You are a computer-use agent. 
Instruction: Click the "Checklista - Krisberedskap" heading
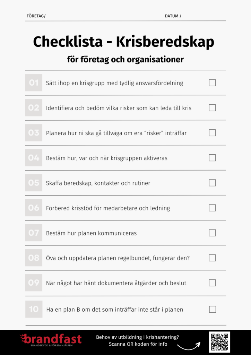(124, 42)
